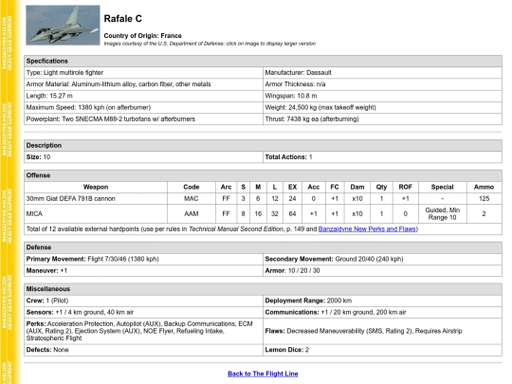Click the Defense section header
Viewport: 512px width, 384px height.
263,247
